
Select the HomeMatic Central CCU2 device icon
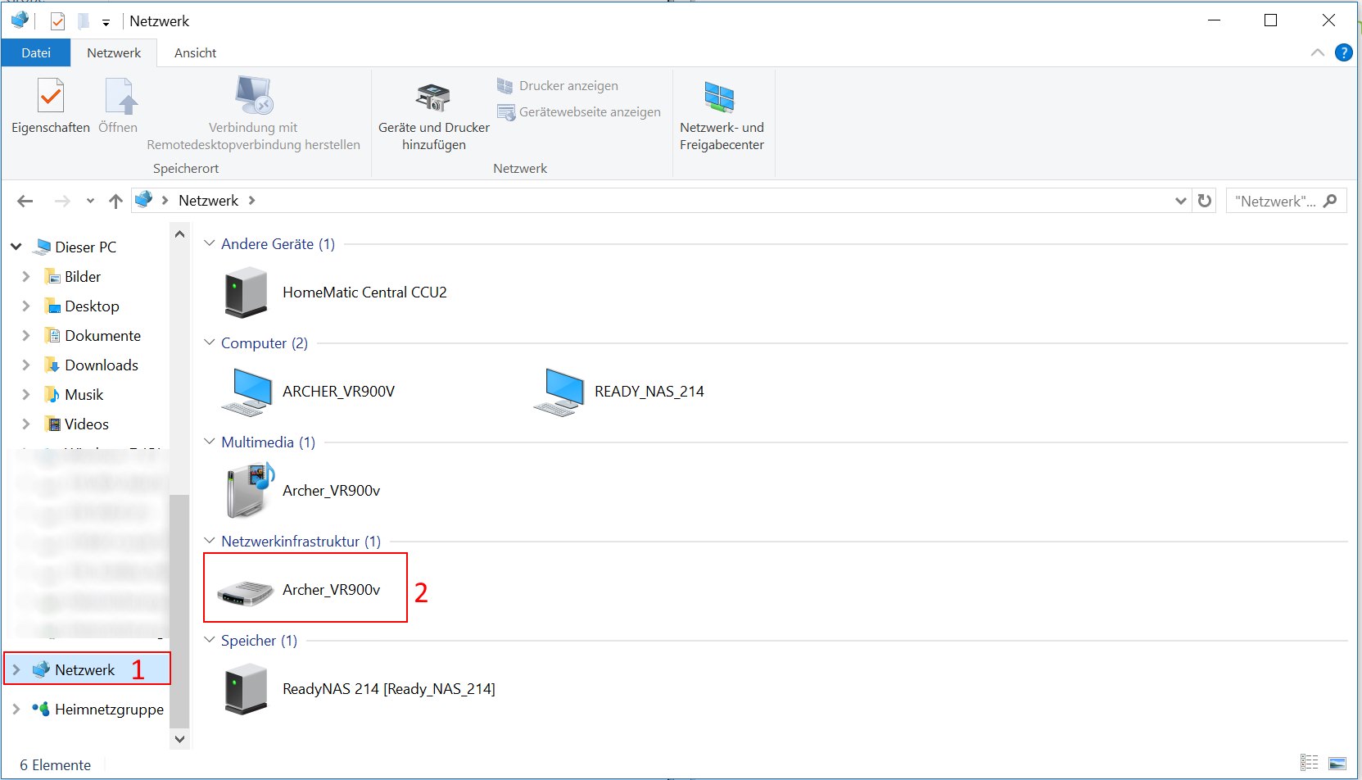click(x=246, y=292)
